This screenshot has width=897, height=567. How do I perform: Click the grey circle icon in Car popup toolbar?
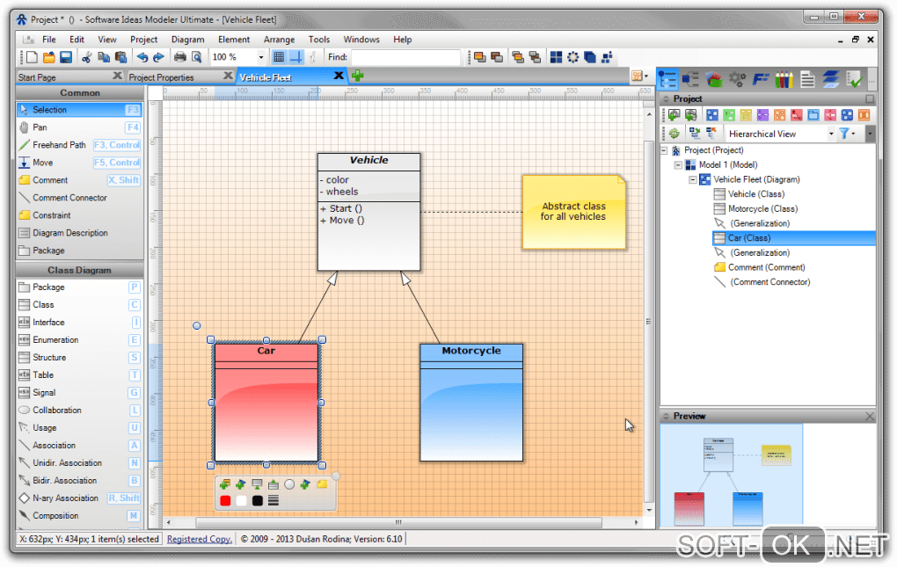[289, 484]
